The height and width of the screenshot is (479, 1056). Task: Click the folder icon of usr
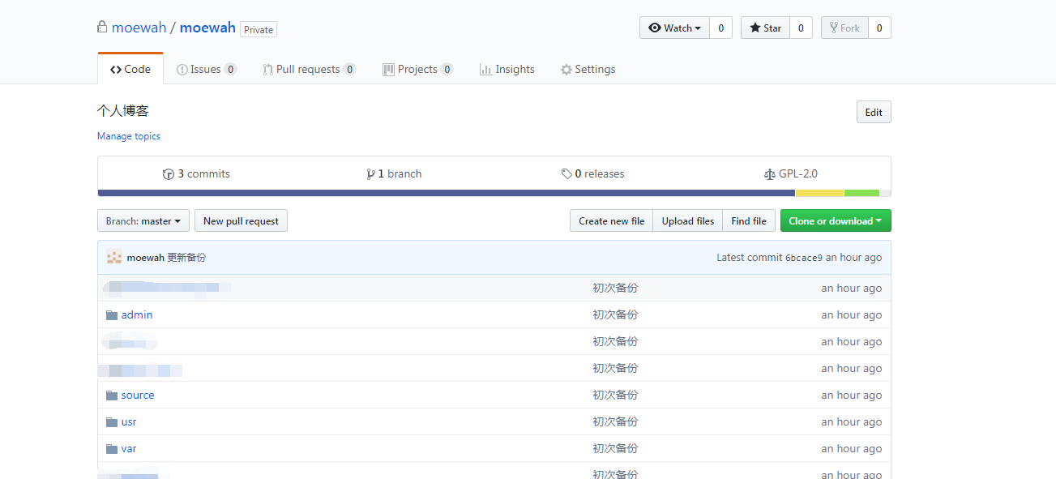(112, 421)
